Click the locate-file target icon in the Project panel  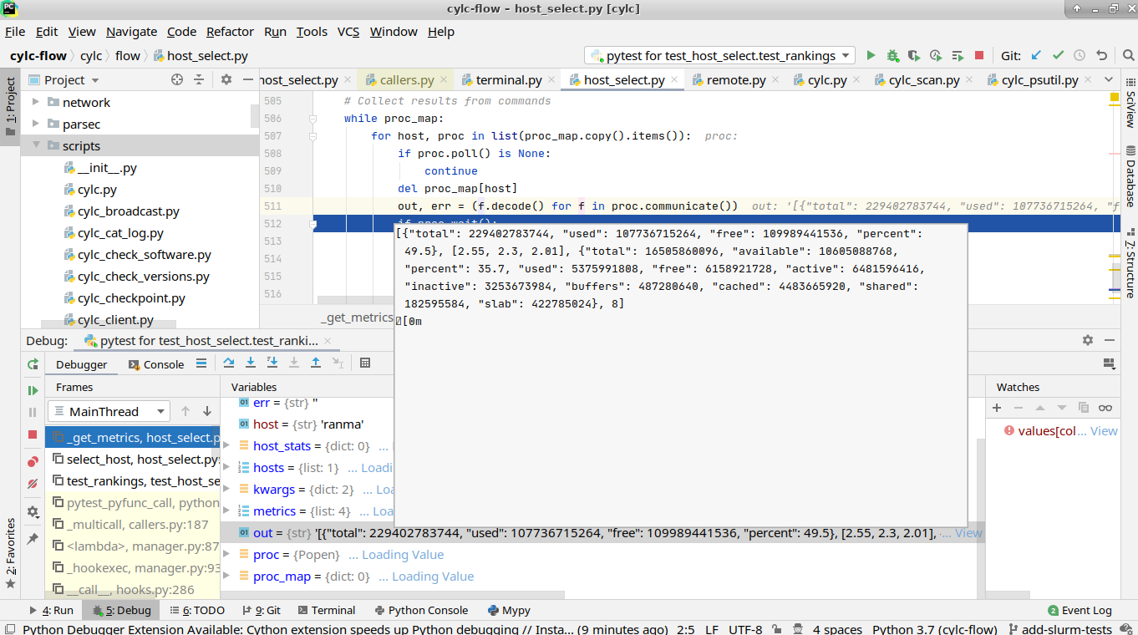click(x=177, y=79)
